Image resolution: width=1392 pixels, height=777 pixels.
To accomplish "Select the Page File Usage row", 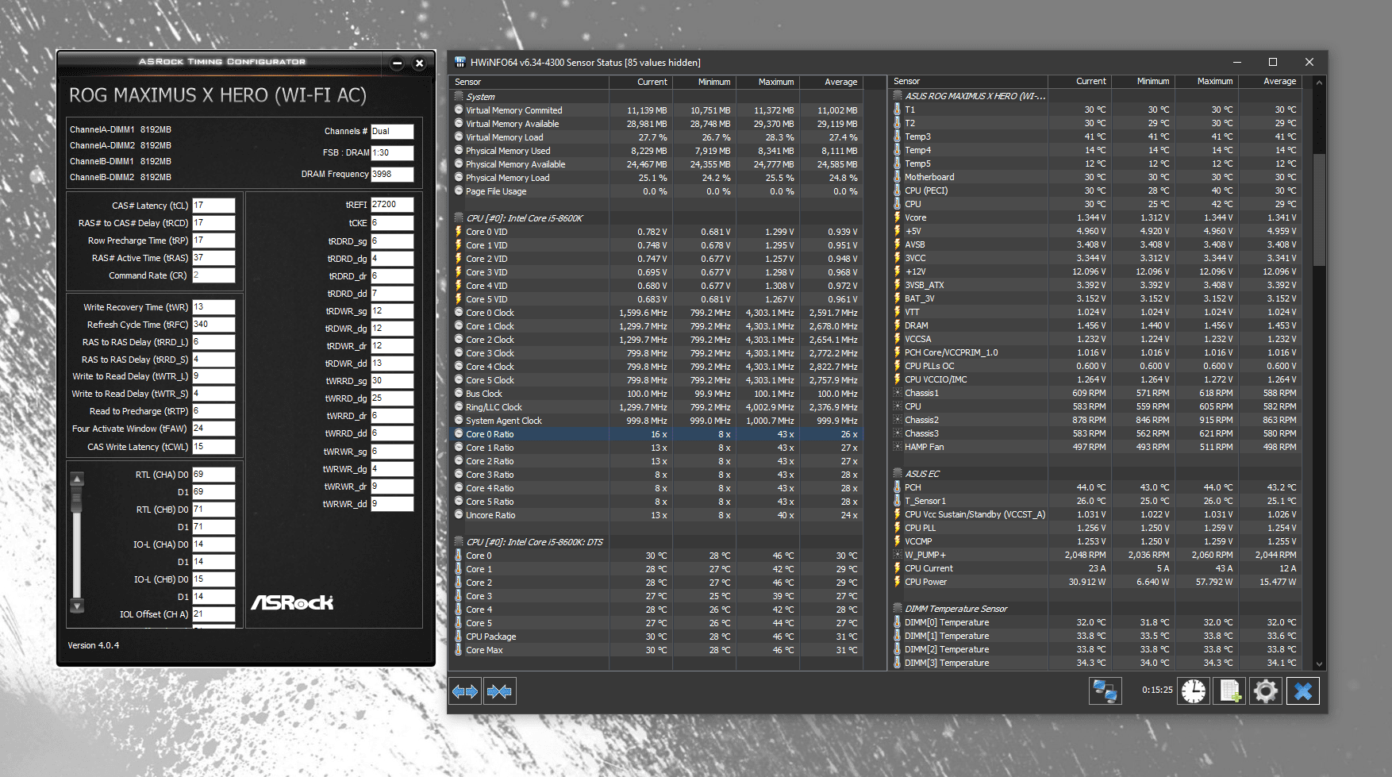I will [x=656, y=191].
